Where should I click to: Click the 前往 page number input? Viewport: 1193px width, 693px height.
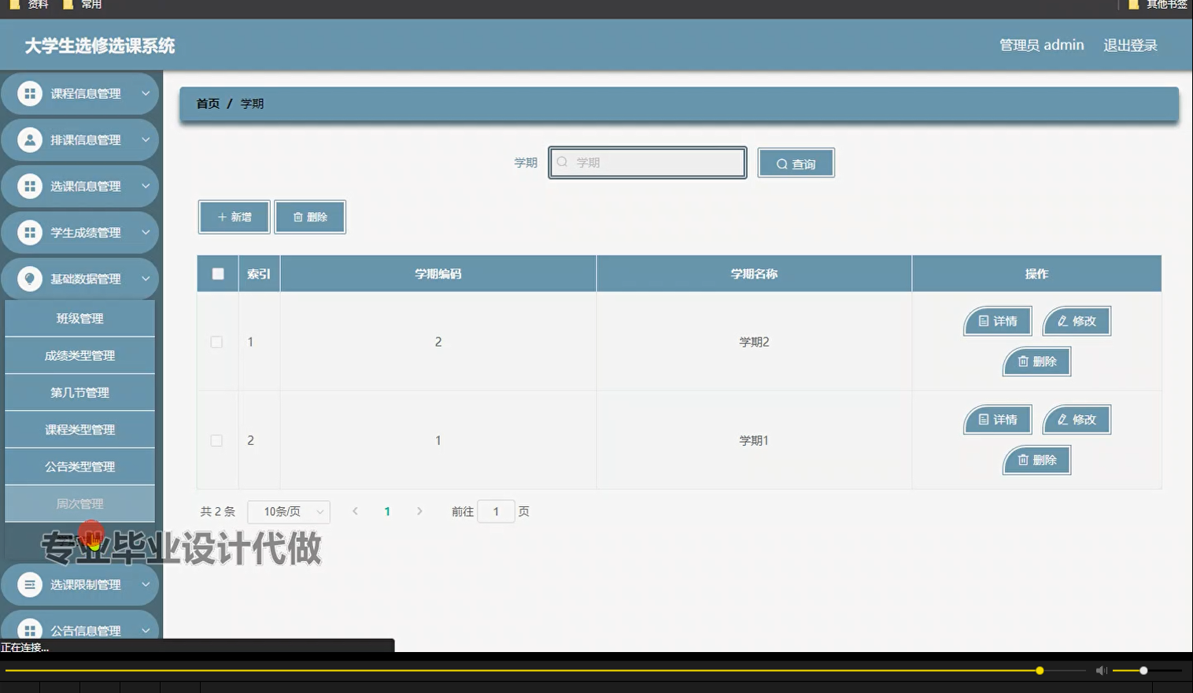(x=496, y=512)
